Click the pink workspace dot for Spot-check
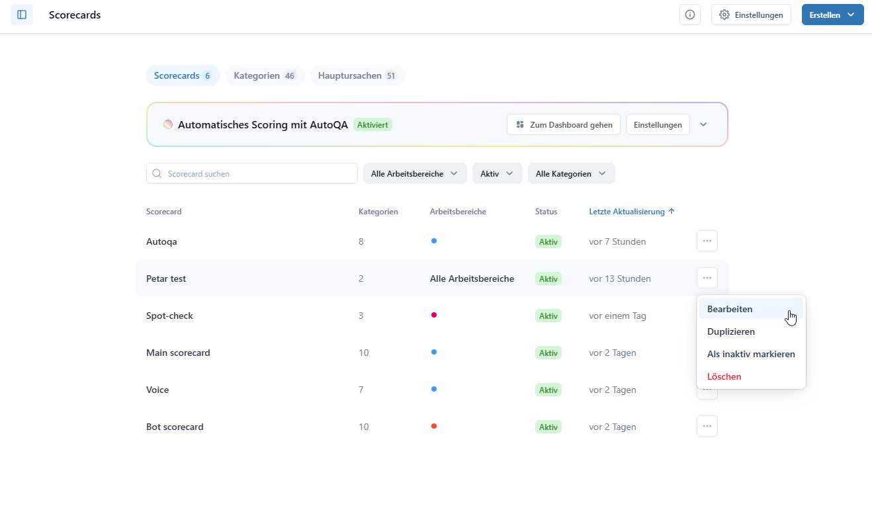The height and width of the screenshot is (514, 872). pyautogui.click(x=434, y=315)
